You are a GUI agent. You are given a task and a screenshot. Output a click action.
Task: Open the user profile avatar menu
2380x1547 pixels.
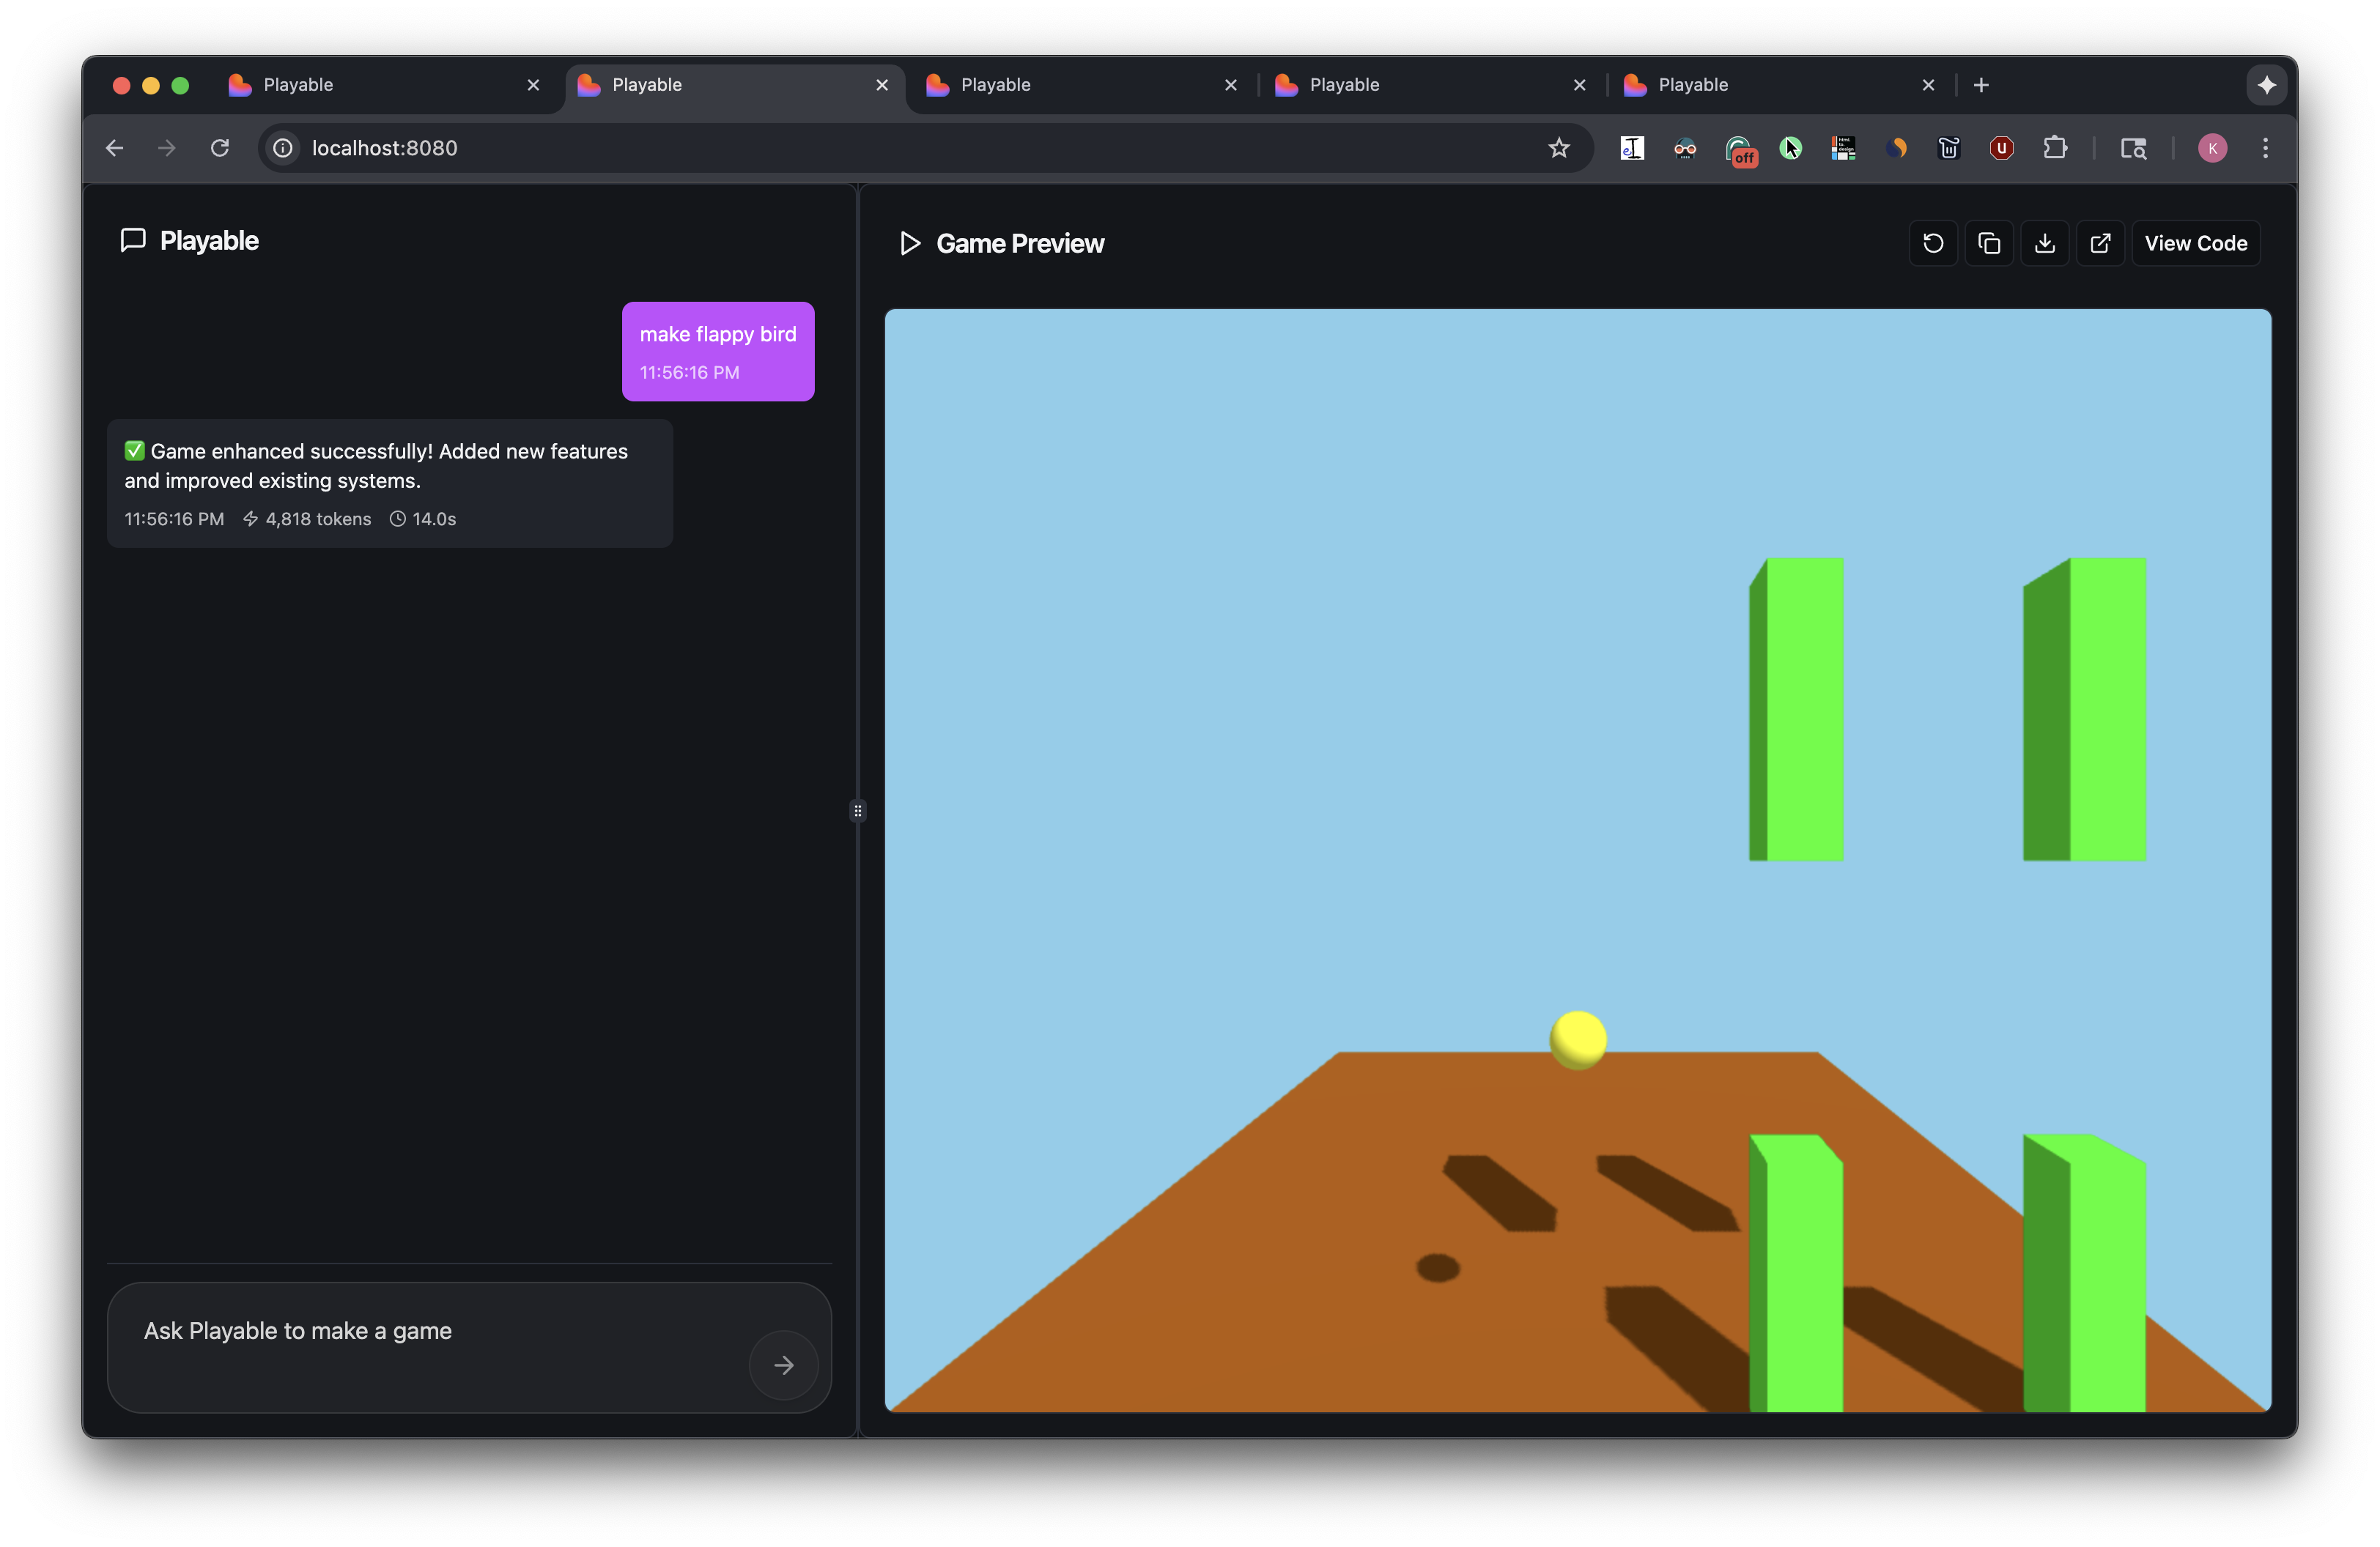point(2212,148)
